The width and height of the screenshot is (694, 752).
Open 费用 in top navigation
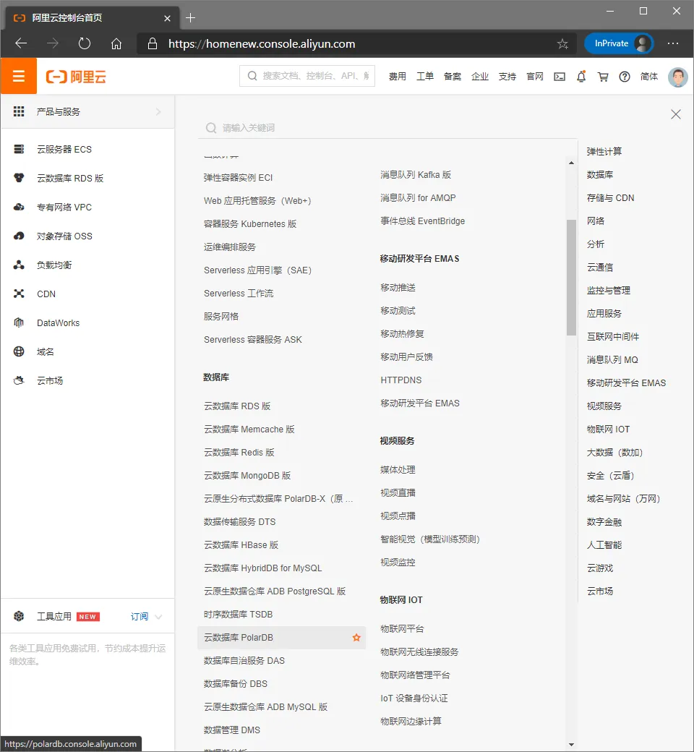tap(397, 77)
